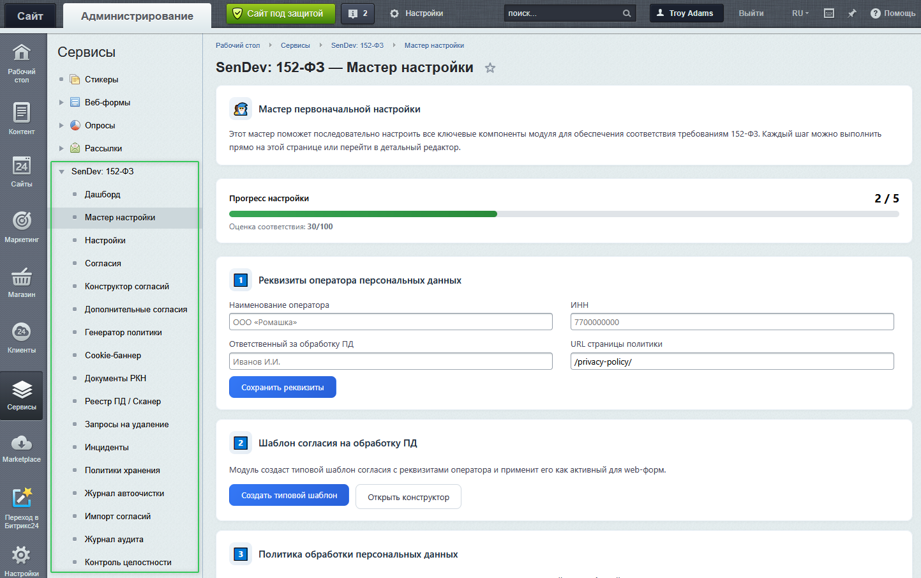
Task: Open the Контент section icon
Action: pyautogui.click(x=22, y=113)
